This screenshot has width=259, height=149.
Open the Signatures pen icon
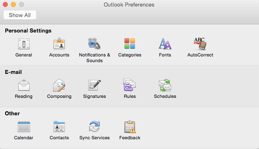(x=94, y=85)
